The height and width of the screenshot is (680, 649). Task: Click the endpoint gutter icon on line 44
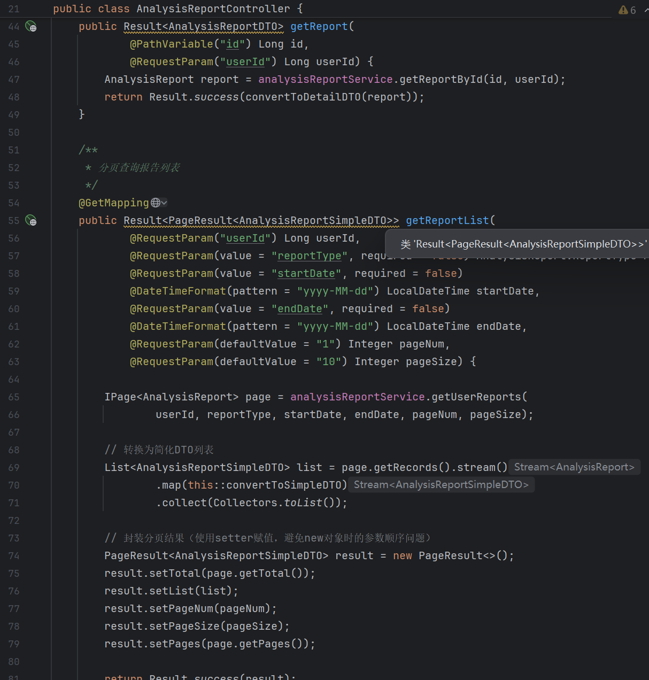[x=31, y=27]
